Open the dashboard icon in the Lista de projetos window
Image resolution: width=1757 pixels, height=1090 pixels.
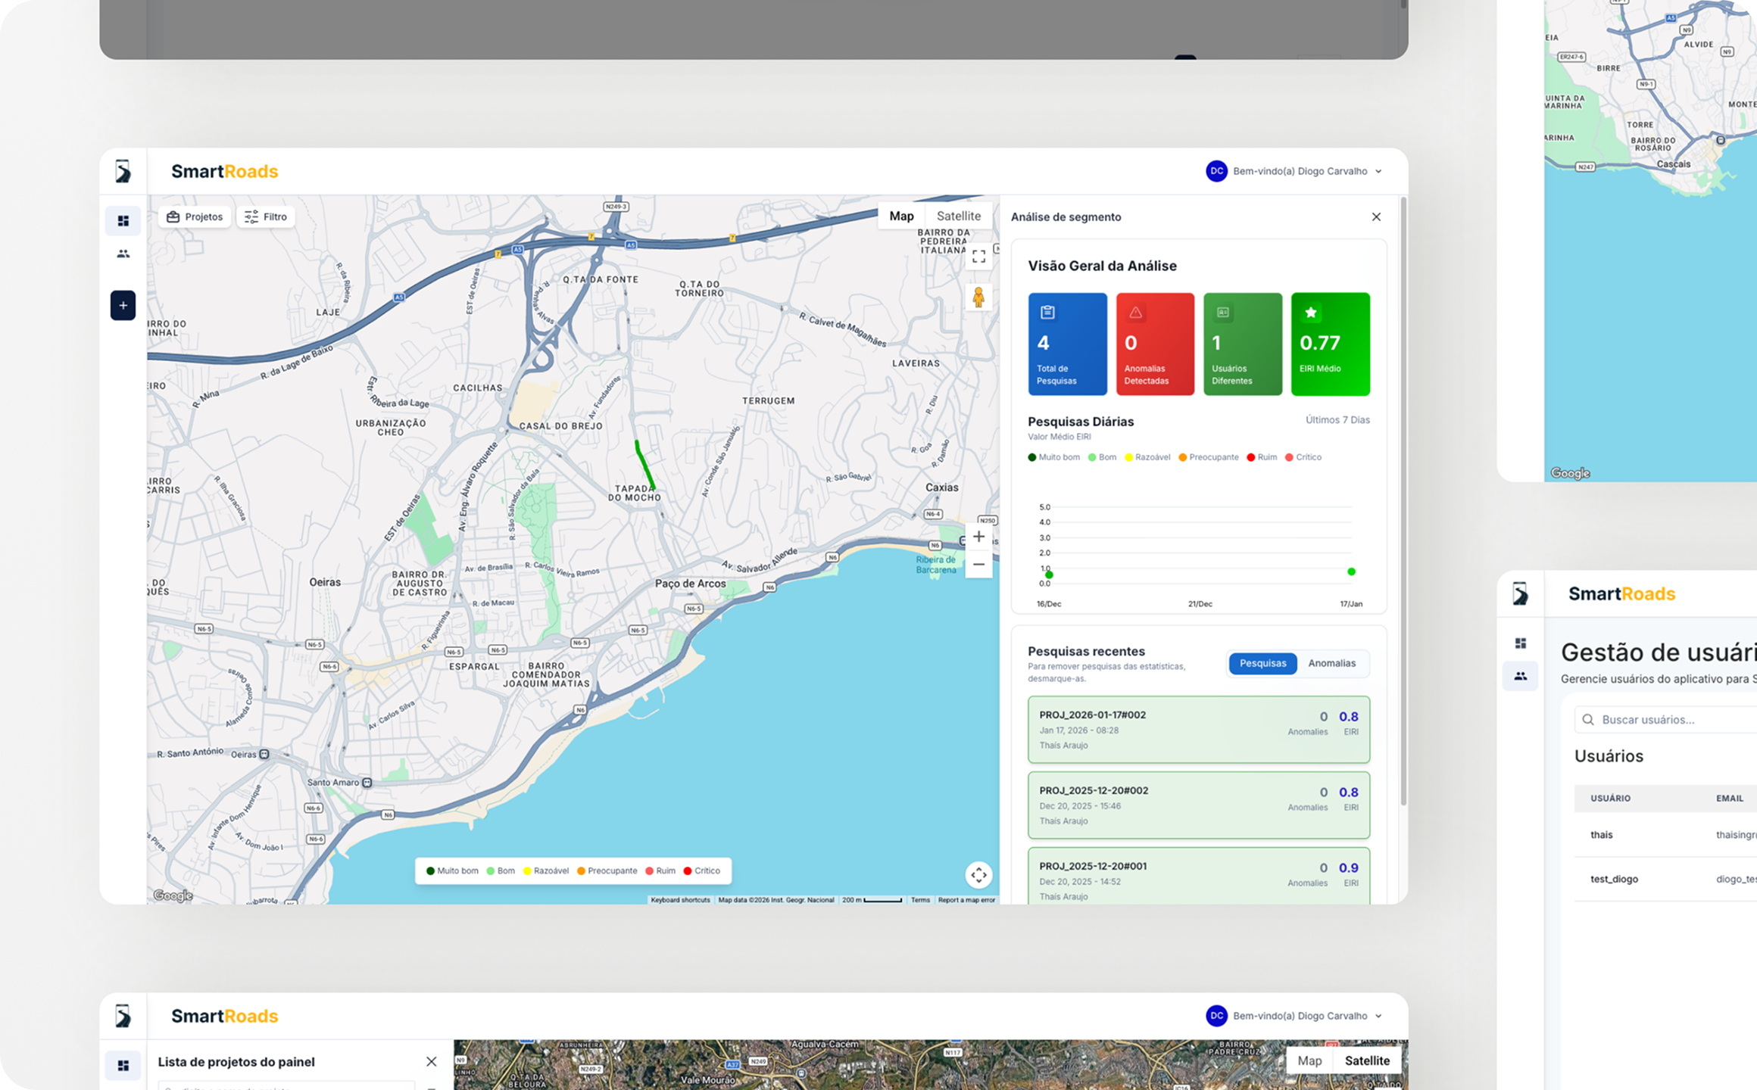point(123,1065)
